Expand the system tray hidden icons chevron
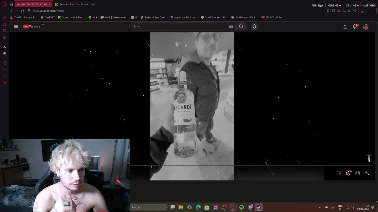This screenshot has height=212, width=378. [x=320, y=207]
